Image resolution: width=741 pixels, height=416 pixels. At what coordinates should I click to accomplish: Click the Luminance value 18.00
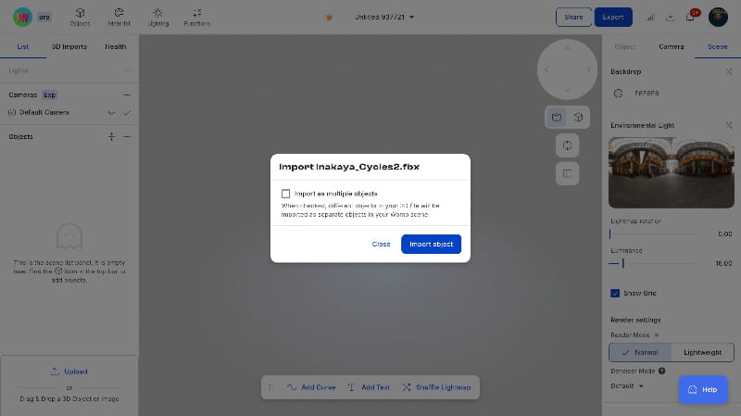[x=723, y=263]
